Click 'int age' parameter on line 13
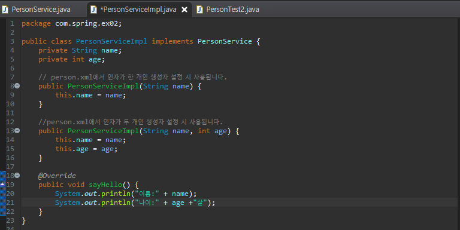 213,131
